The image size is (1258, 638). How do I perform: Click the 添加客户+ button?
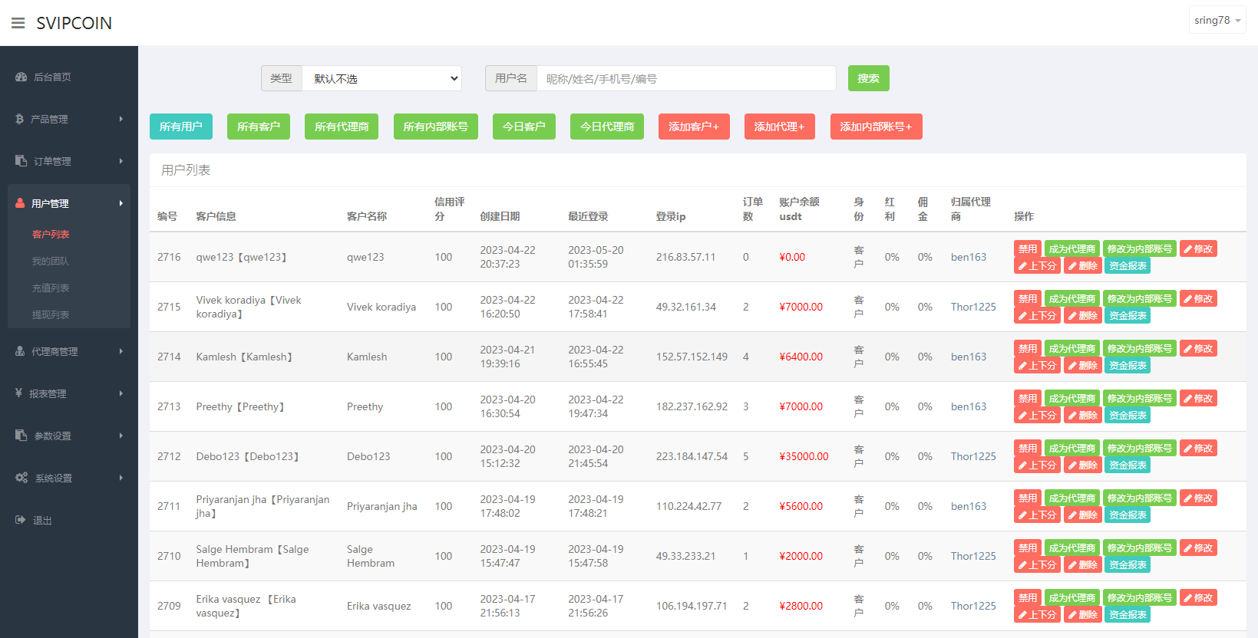point(693,127)
